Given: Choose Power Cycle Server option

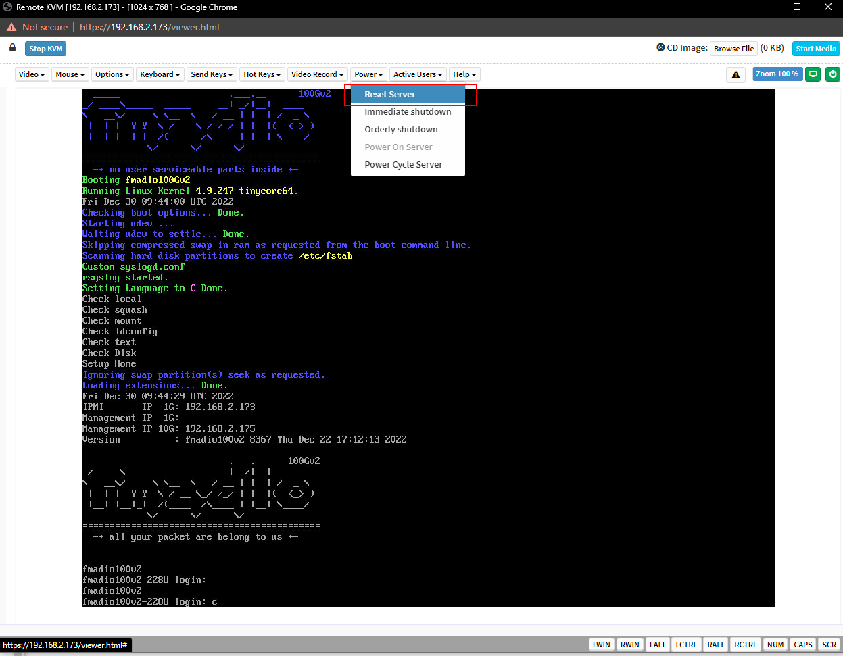Looking at the screenshot, I should click(404, 165).
